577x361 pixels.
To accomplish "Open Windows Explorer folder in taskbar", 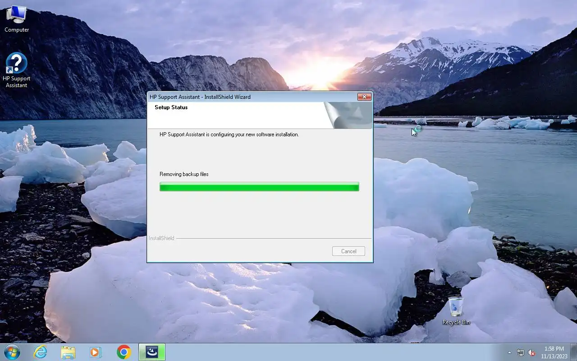I will coord(68,352).
